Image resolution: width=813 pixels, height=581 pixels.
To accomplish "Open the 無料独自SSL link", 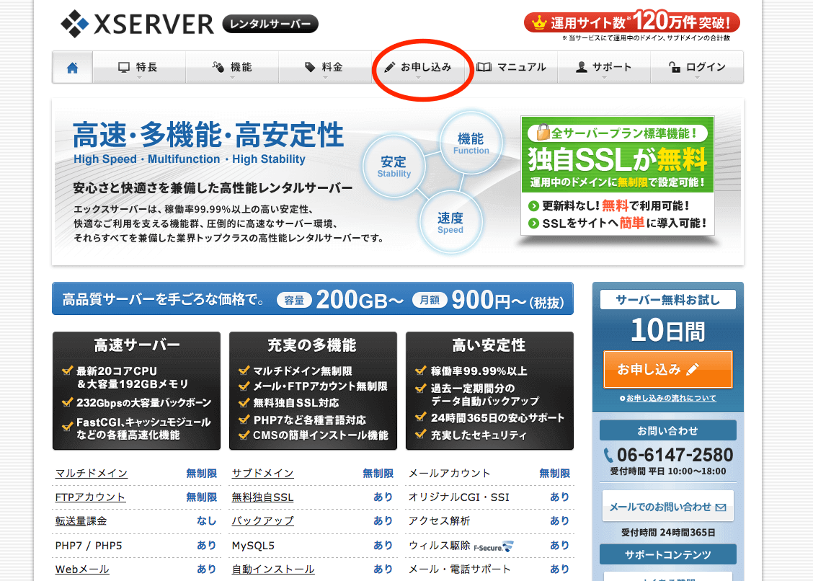I will [x=262, y=497].
